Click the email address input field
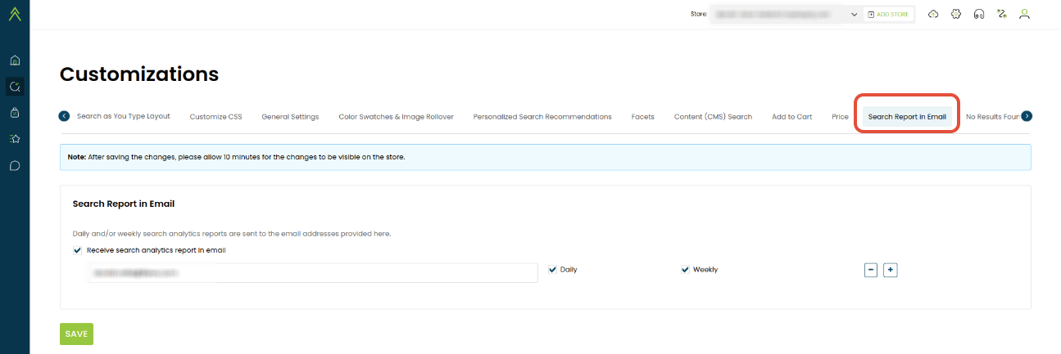The width and height of the screenshot is (1061, 354). (x=312, y=273)
